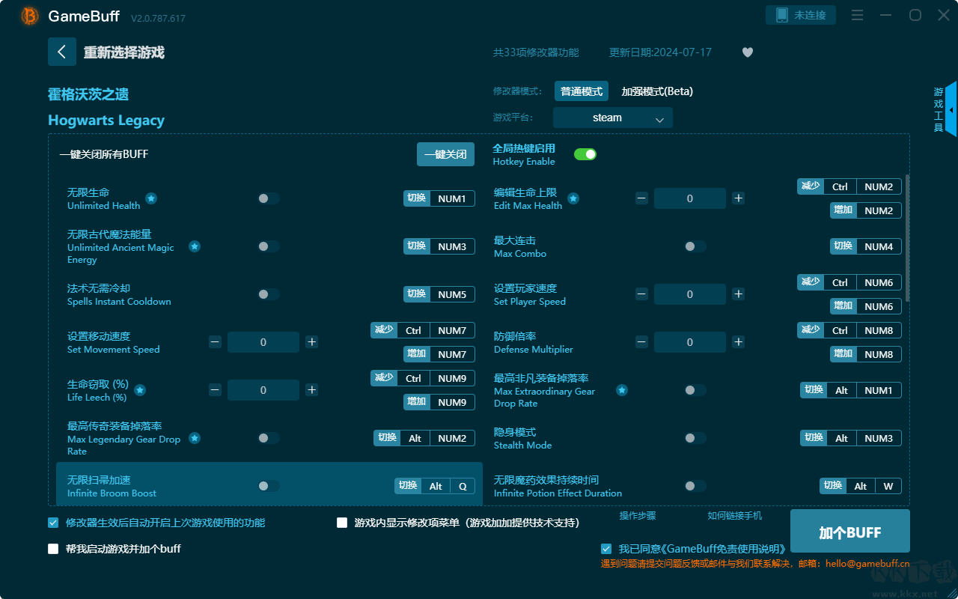Viewport: 958px width, 599px height.
Task: Click star beside Unlimited Ancient Magic Energy
Action: pos(195,246)
